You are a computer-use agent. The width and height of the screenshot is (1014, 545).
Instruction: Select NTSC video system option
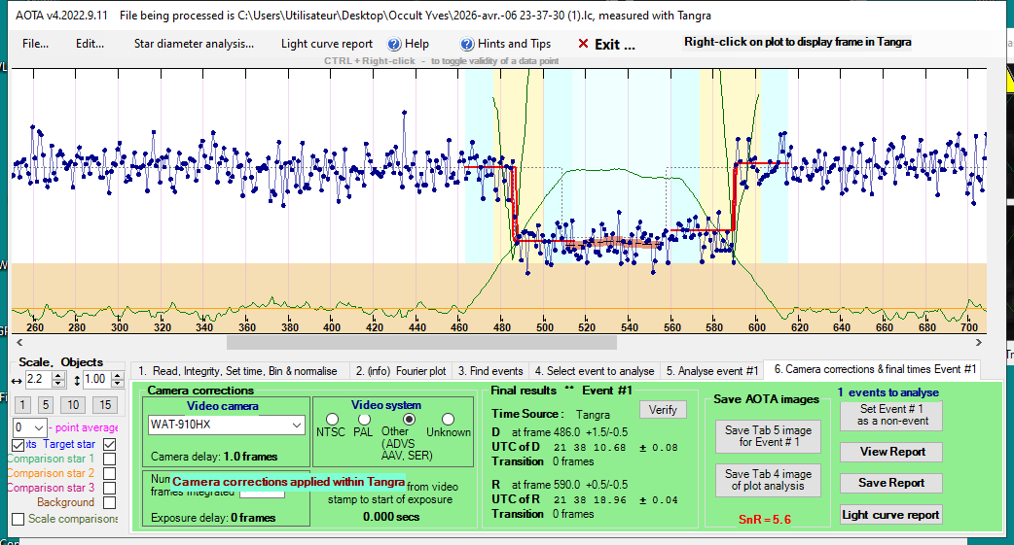332,420
